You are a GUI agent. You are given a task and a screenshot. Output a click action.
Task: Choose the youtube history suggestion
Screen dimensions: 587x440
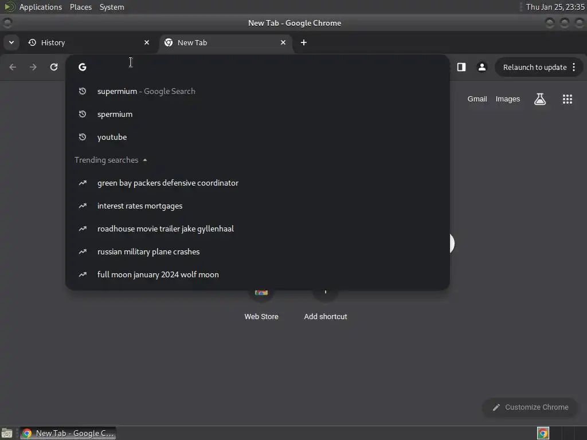(257, 137)
